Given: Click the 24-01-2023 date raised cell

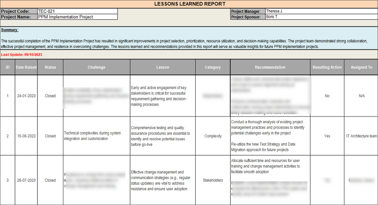Looking at the screenshot, I should [26, 96].
